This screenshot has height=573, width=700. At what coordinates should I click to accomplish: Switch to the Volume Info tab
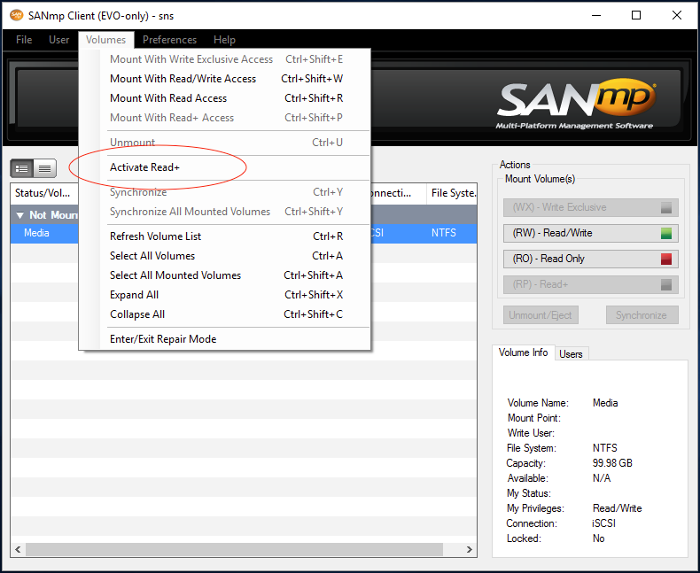[x=523, y=352]
